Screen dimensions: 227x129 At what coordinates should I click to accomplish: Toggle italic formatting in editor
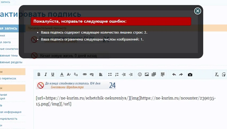click(x=46, y=74)
